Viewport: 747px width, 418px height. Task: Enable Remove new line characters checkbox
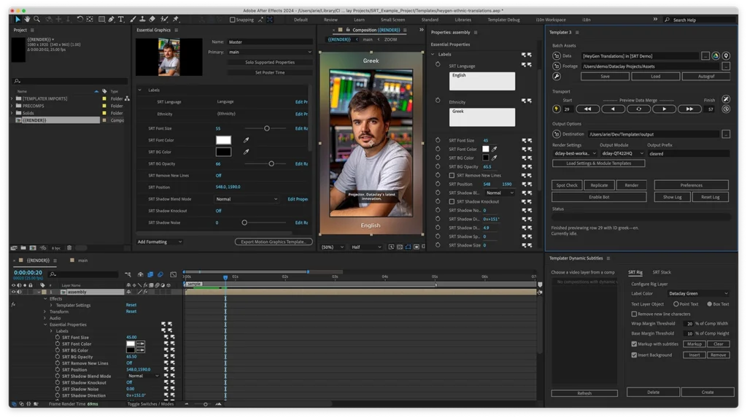tap(634, 314)
